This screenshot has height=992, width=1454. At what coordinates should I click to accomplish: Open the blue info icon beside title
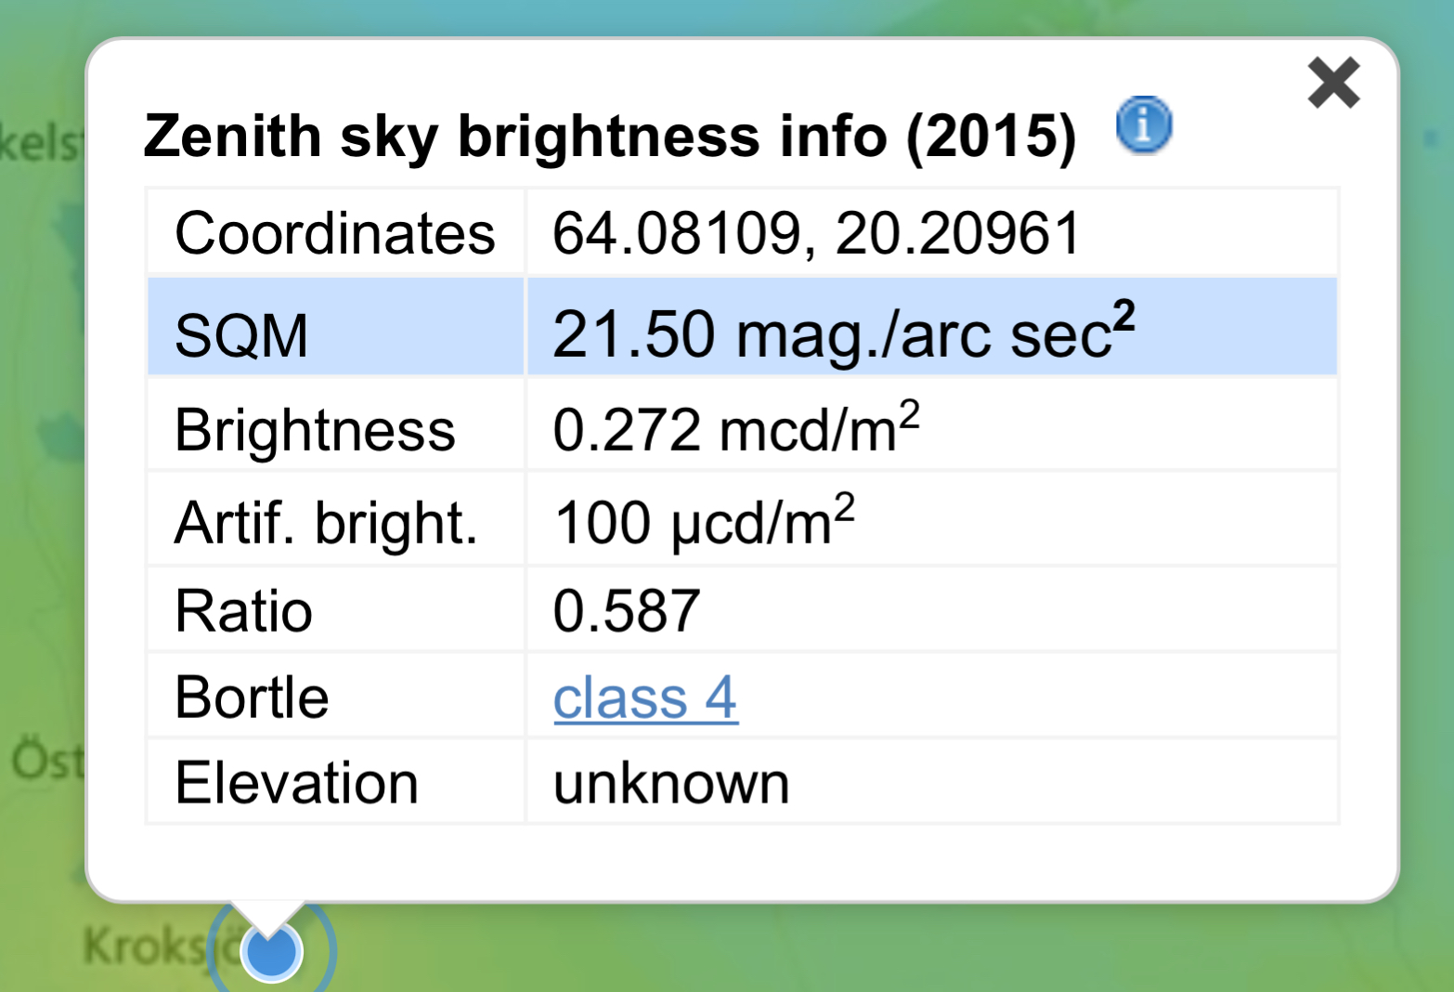point(1144,124)
